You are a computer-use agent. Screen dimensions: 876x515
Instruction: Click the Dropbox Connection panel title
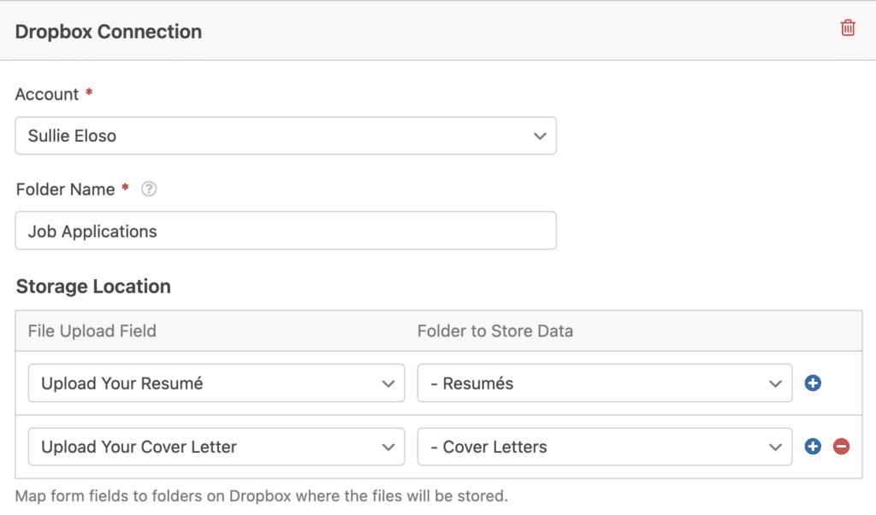click(x=108, y=31)
